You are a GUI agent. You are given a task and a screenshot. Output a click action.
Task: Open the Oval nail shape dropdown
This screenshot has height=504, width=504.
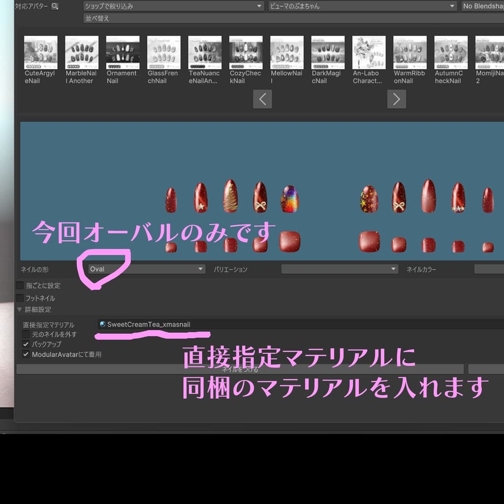[x=146, y=269]
